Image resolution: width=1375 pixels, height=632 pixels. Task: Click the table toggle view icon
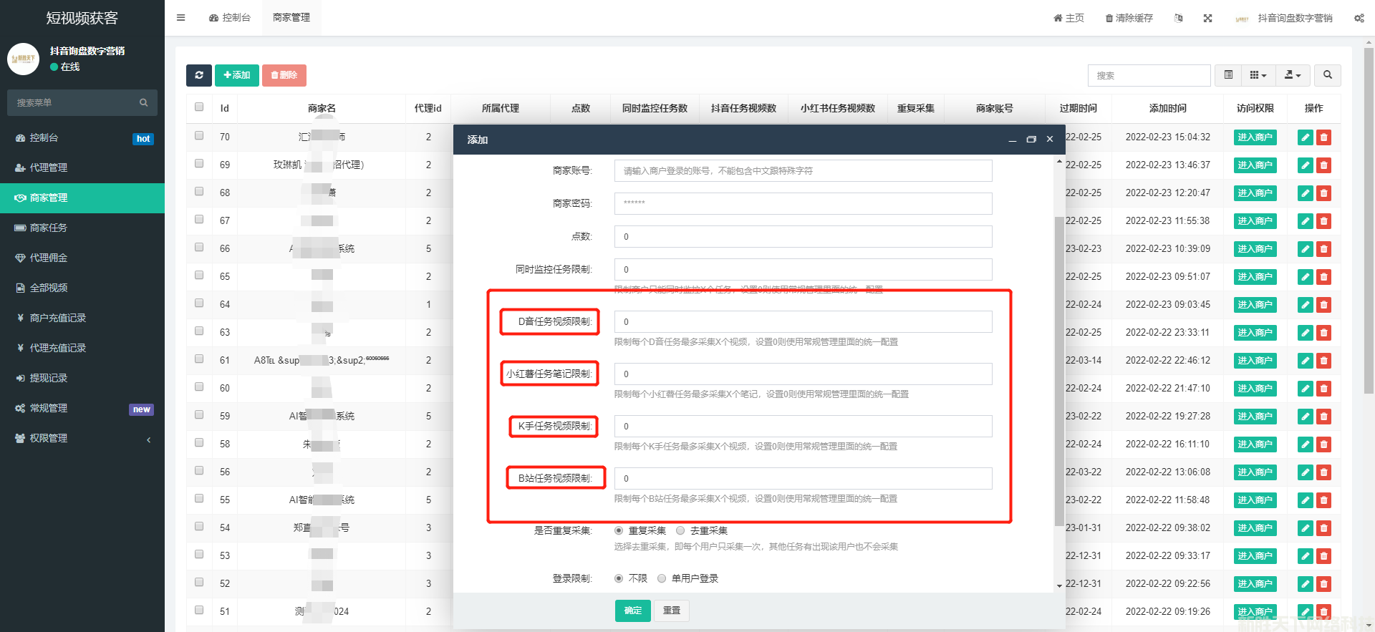coord(1228,75)
